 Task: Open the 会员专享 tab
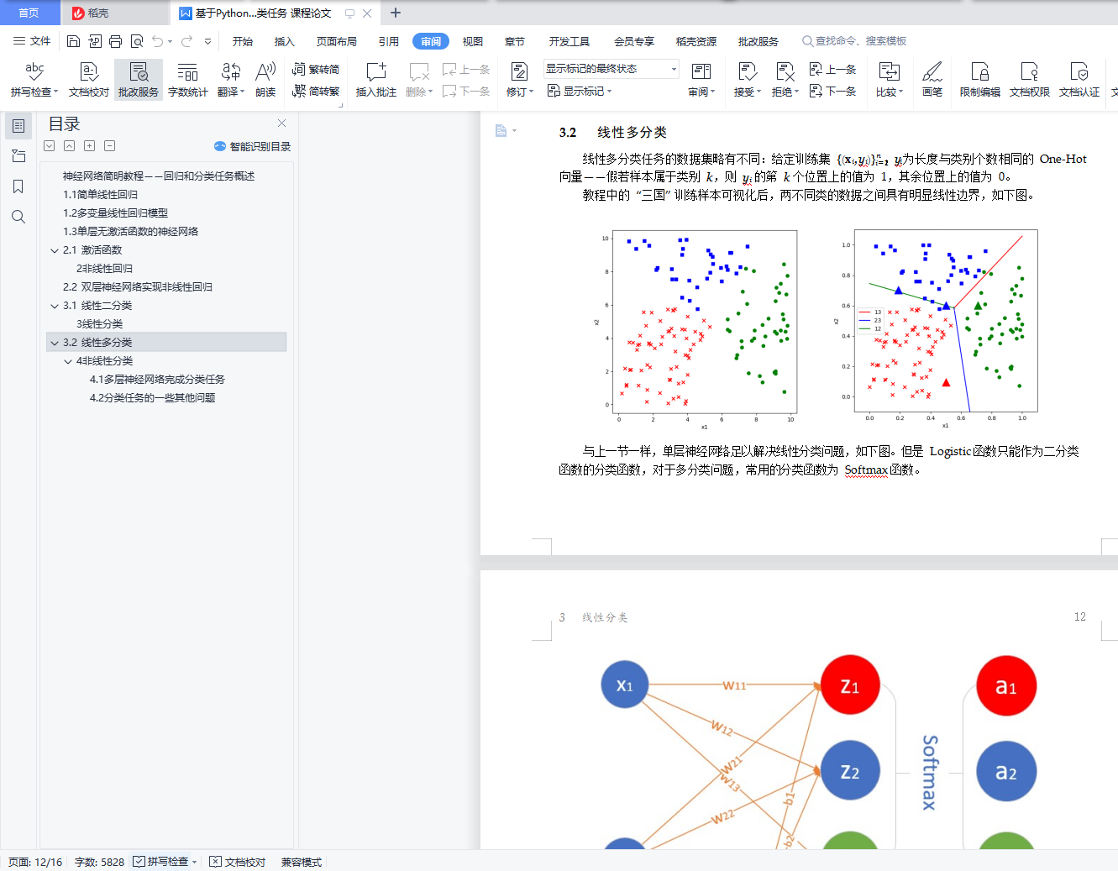point(634,41)
